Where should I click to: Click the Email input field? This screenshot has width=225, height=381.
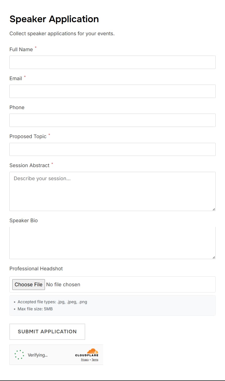pyautogui.click(x=112, y=91)
